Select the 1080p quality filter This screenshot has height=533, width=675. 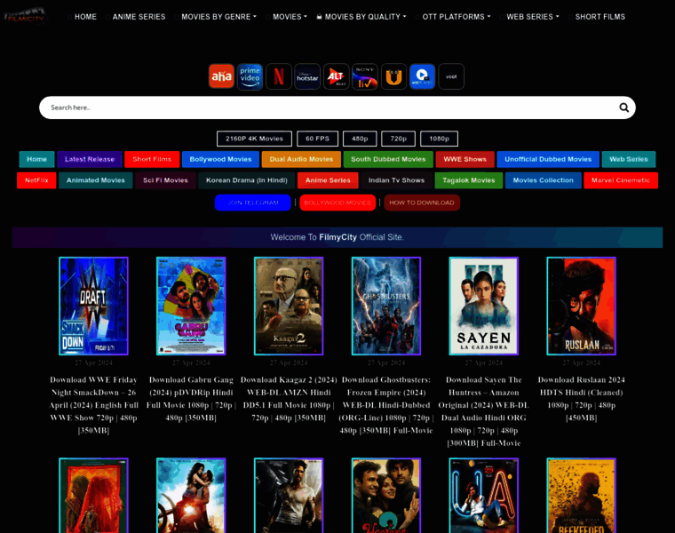(x=439, y=139)
